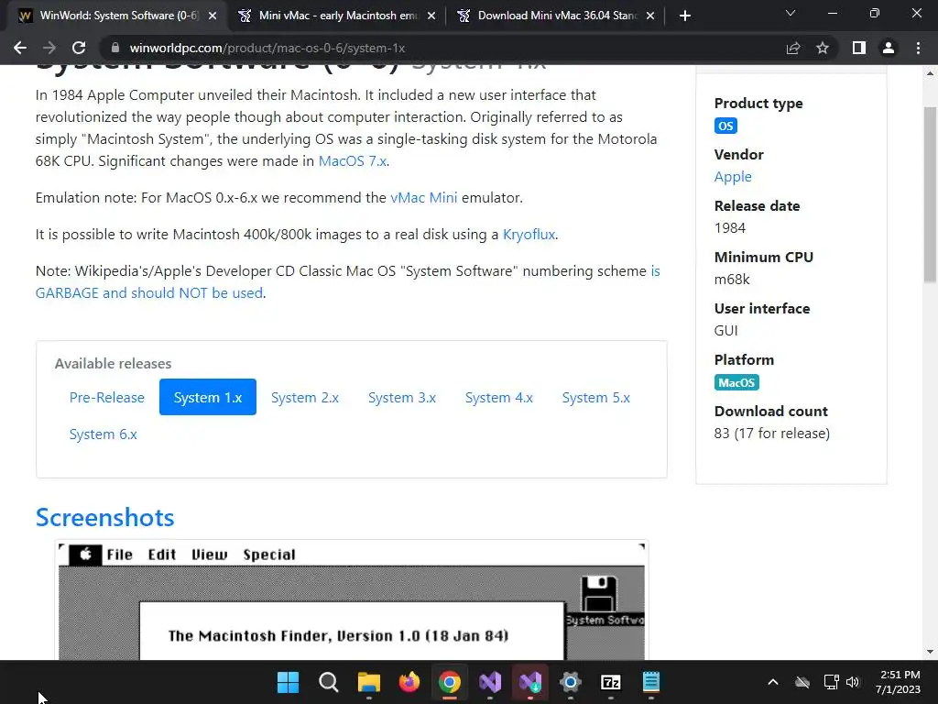The image size is (938, 704).
Task: Switch to System 4.x release
Action: [x=499, y=398]
